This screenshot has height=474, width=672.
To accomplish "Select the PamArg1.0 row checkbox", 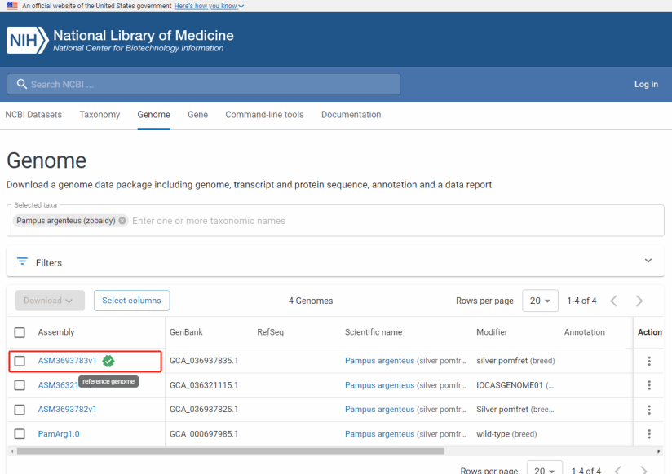I will pos(20,434).
